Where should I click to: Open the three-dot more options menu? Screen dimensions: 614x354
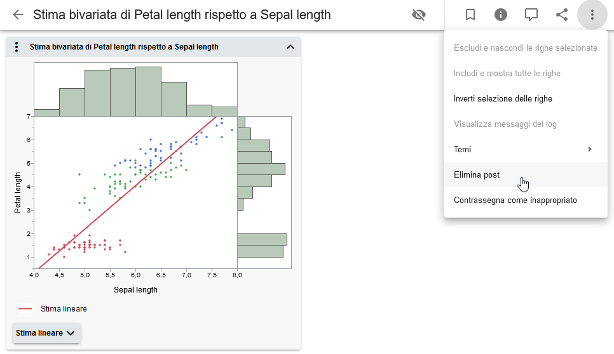pos(592,15)
